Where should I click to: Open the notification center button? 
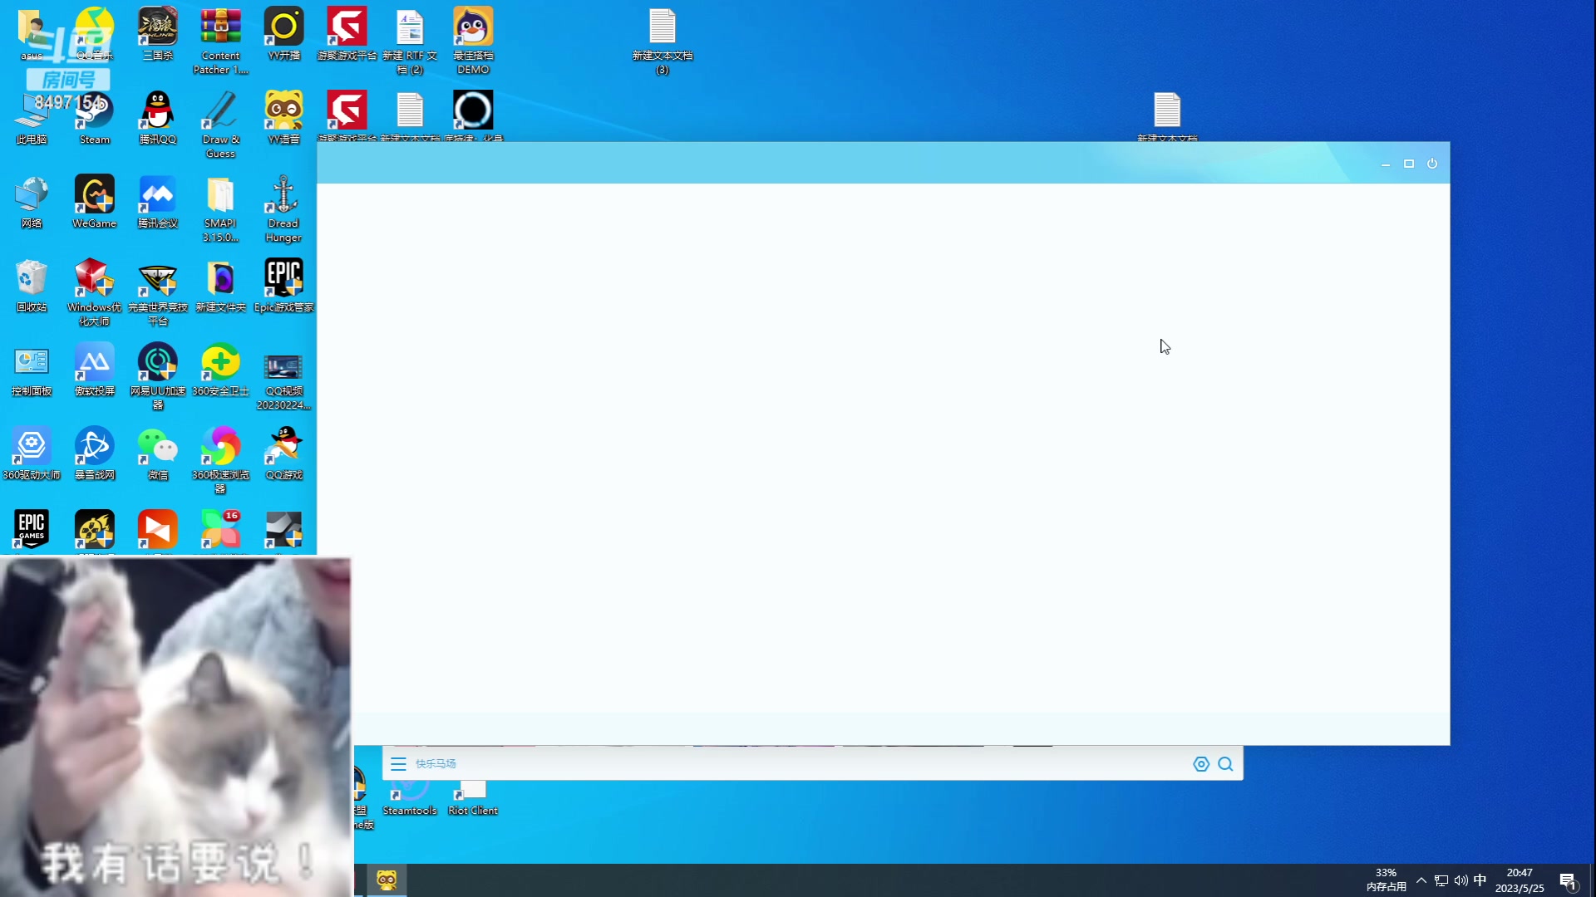pos(1568,881)
